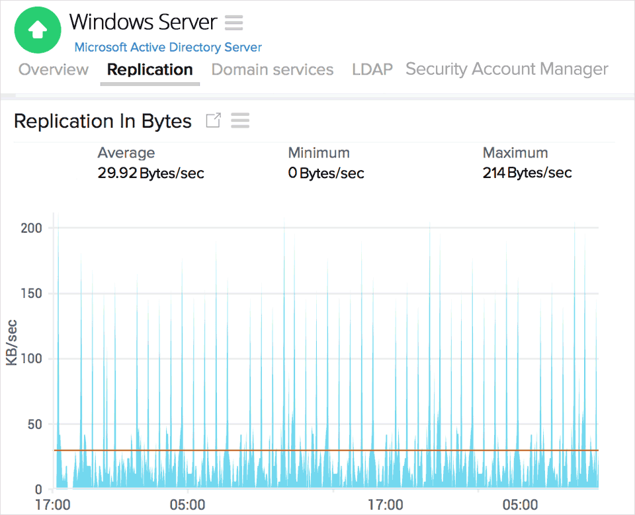Open the Domain services tab
The width and height of the screenshot is (635, 515).
pyautogui.click(x=272, y=69)
